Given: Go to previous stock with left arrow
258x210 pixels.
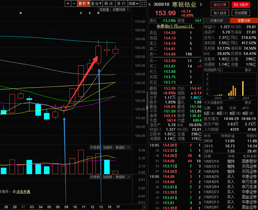Looking at the screenshot, I should point(150,5).
